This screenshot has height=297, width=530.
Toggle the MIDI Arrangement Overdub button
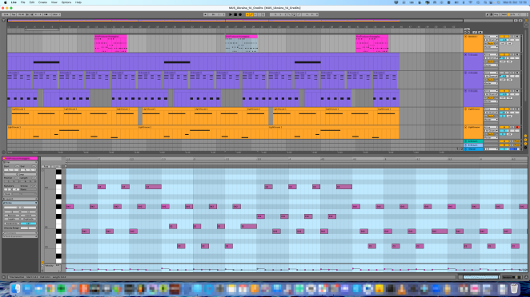click(247, 14)
